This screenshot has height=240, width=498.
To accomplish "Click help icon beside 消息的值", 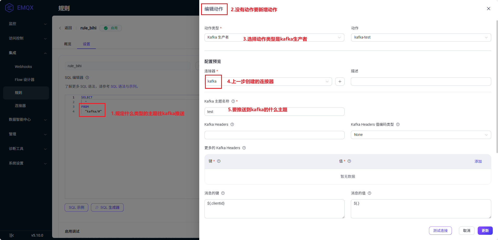I will coord(369,193).
